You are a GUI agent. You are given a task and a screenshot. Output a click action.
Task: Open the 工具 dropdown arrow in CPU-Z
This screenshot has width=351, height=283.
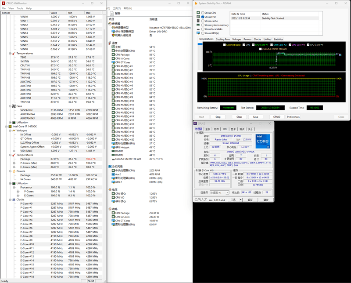tap(241, 200)
